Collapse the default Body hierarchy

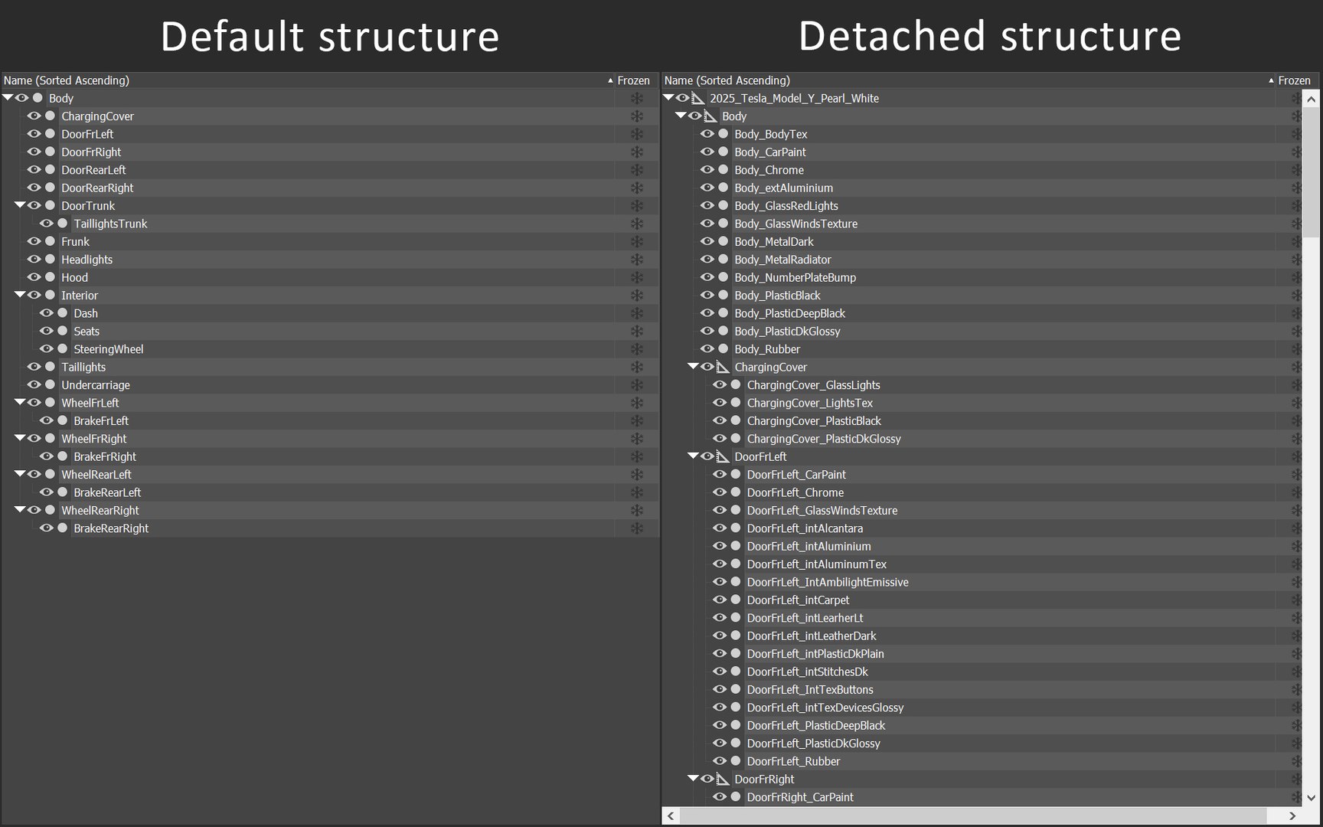point(8,97)
